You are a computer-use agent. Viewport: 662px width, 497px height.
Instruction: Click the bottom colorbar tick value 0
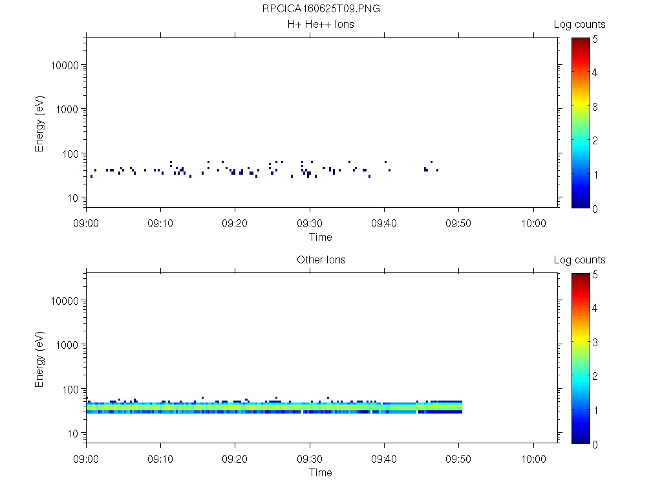pos(595,444)
